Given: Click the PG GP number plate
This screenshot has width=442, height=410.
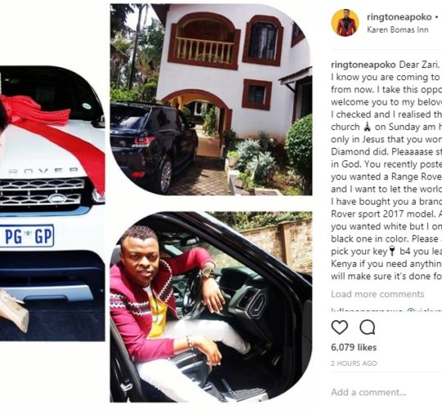Looking at the screenshot, I should (27, 237).
